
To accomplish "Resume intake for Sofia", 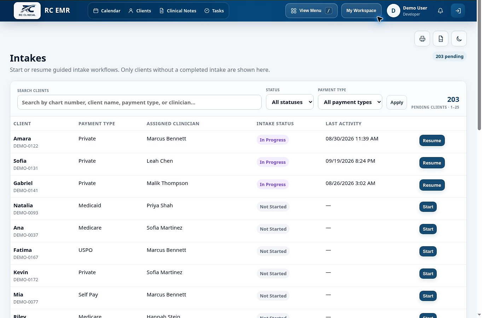I will pyautogui.click(x=432, y=163).
